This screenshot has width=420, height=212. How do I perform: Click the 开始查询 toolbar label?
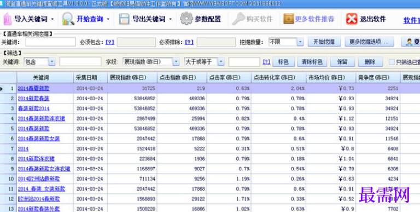90,19
